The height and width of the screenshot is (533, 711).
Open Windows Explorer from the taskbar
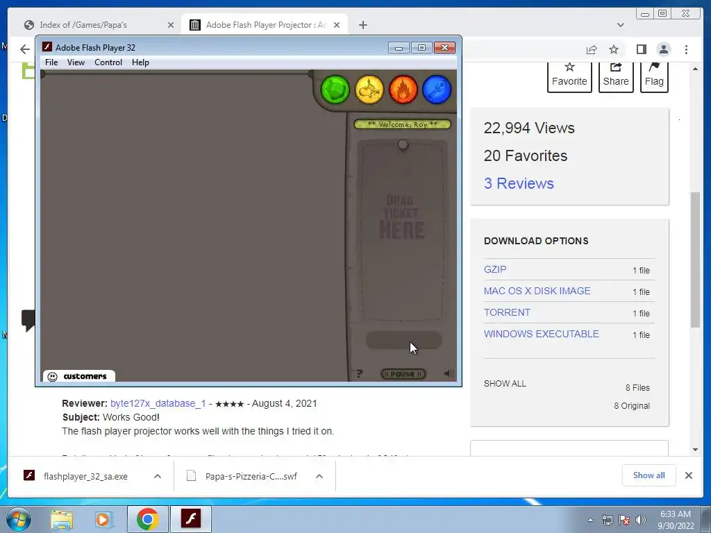point(62,519)
